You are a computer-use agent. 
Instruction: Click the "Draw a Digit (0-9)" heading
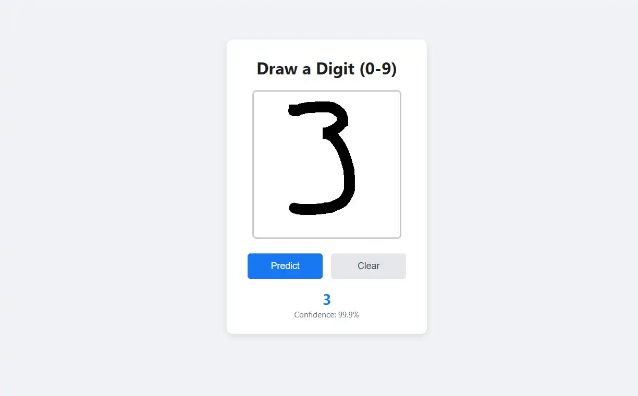coord(327,69)
